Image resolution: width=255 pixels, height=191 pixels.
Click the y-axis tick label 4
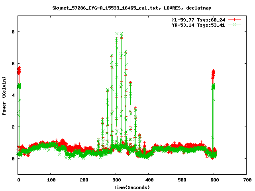(x=13, y=95)
